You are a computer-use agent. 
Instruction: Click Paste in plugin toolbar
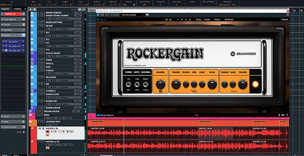click(x=207, y=19)
